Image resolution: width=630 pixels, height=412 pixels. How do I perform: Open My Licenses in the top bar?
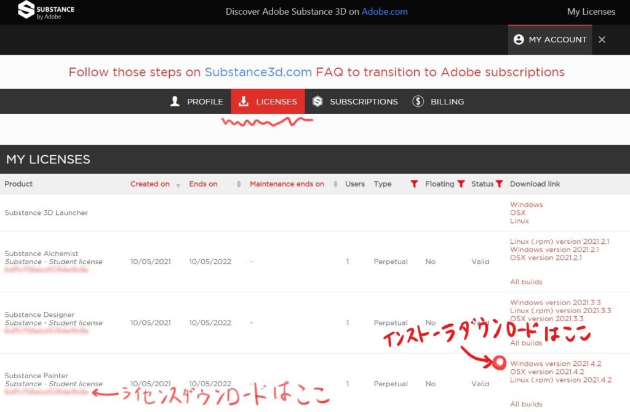(x=591, y=12)
